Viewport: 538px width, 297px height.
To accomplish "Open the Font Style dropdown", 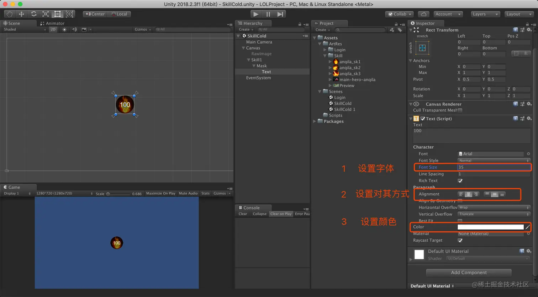I will pyautogui.click(x=494, y=161).
